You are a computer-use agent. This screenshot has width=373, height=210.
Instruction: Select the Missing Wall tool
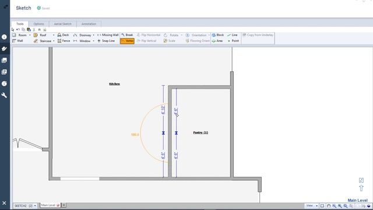108,35
